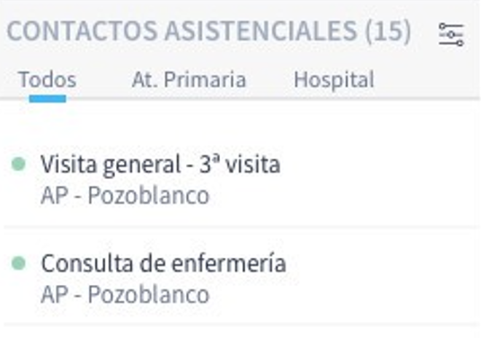Switch to the At. Primaria tab

189,79
